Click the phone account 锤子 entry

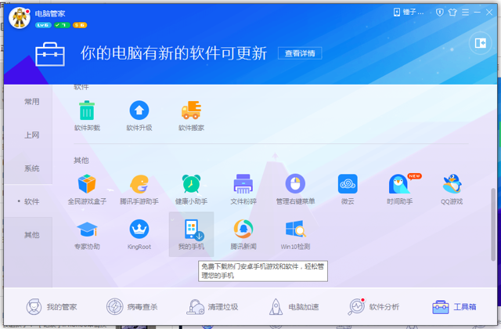[x=409, y=13]
